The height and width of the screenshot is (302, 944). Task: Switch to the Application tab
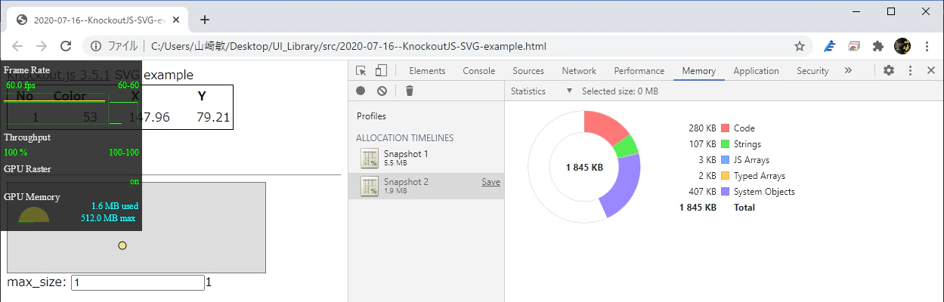(x=756, y=71)
